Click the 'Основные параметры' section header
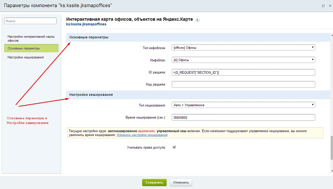This screenshot has height=189, width=333. (198, 37)
